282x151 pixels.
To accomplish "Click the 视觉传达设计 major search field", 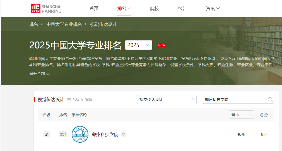I will 167,100.
